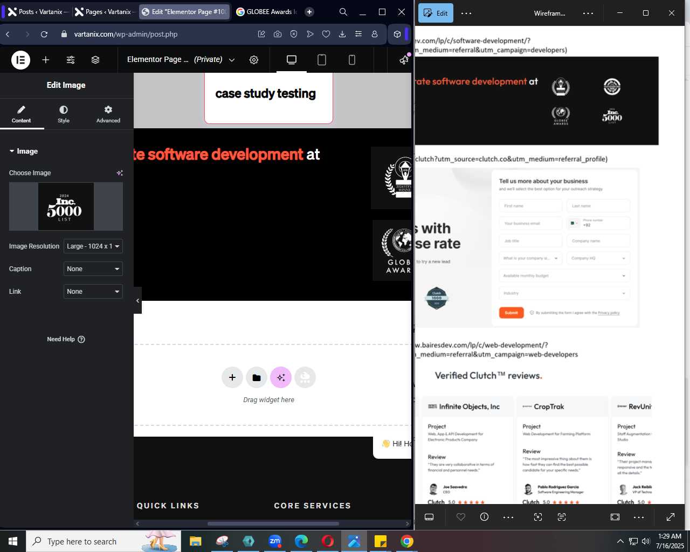Open the Image Resolution dropdown

click(93, 246)
